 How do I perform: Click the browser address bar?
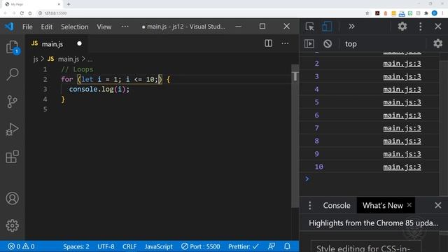coord(200,13)
